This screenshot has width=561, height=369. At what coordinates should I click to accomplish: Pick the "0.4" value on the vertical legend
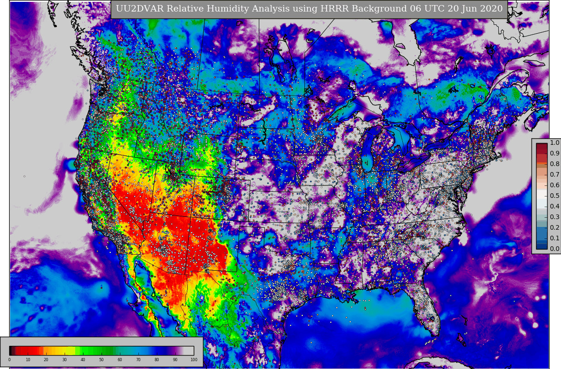tap(555, 206)
